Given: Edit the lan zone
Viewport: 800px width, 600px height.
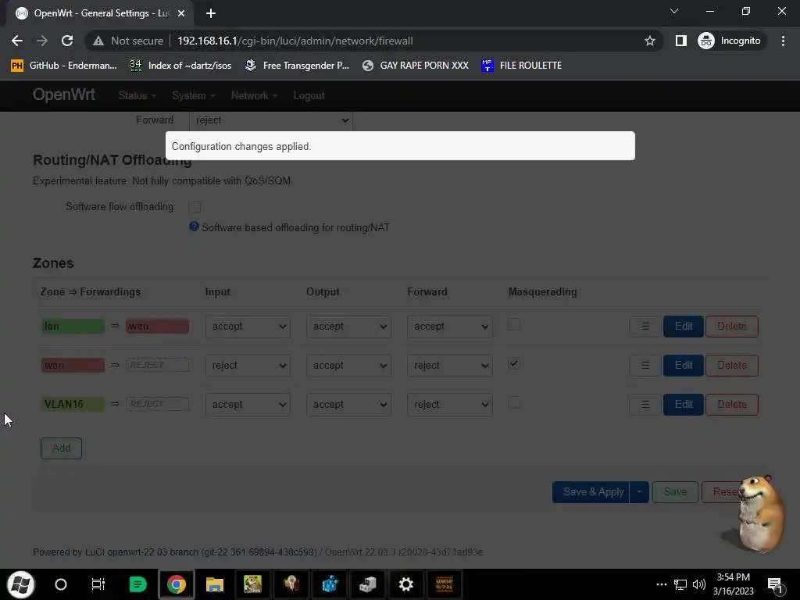Looking at the screenshot, I should [683, 327].
